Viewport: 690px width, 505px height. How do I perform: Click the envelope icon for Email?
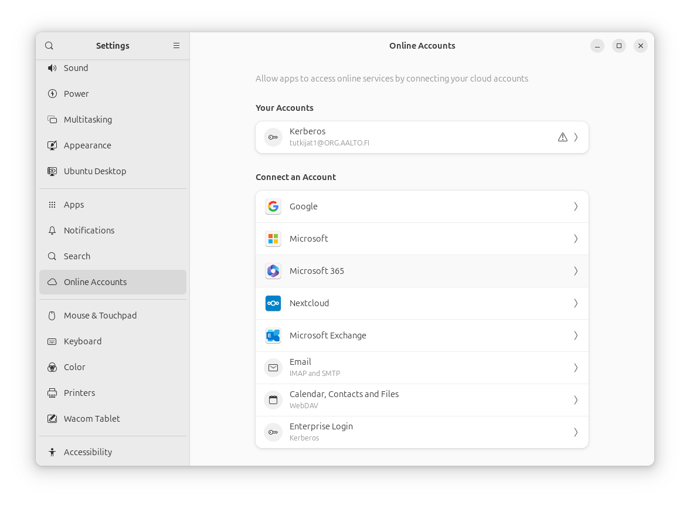click(x=273, y=368)
